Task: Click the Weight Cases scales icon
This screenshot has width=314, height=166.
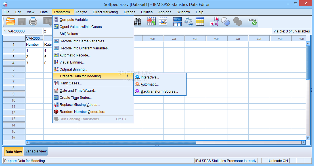Action: point(189,21)
